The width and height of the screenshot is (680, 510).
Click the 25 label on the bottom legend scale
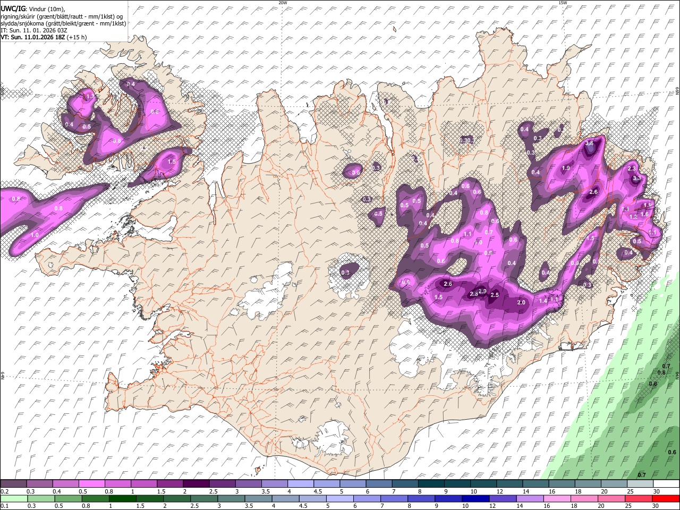(x=630, y=506)
